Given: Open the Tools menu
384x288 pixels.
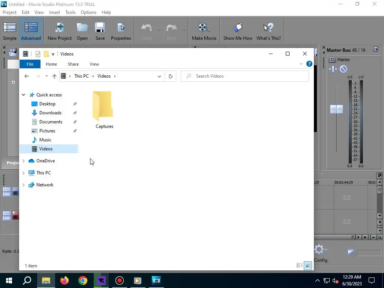Looking at the screenshot, I should [70, 12].
